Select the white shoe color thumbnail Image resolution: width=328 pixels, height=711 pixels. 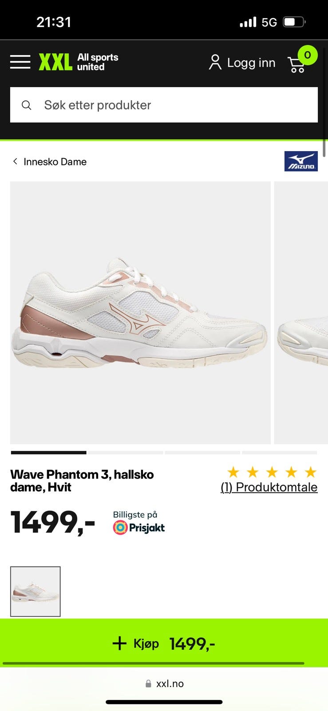pyautogui.click(x=36, y=591)
